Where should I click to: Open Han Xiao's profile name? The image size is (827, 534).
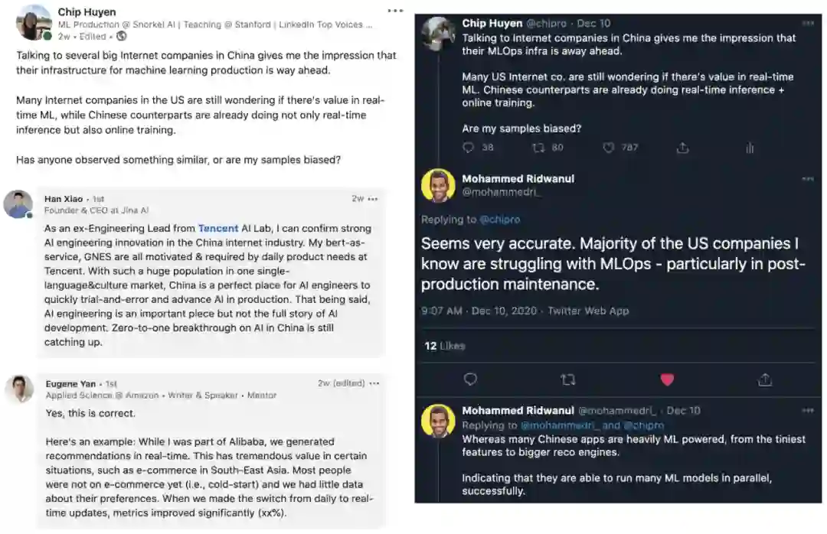point(64,199)
